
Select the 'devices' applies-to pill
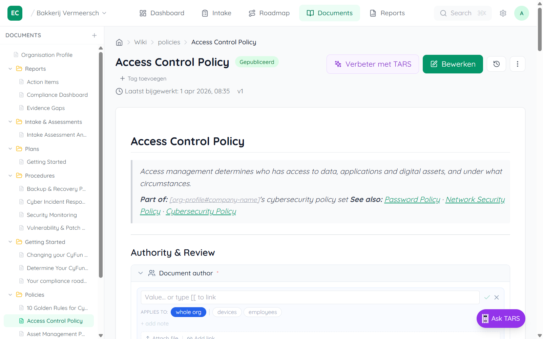coord(227,312)
